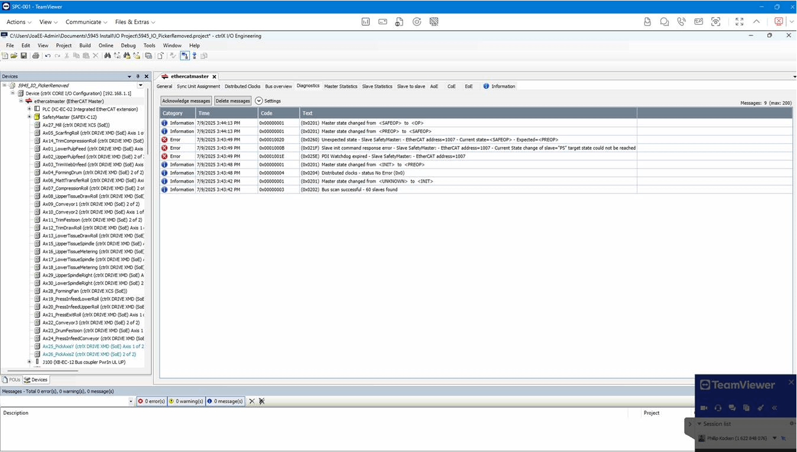Click the Print toolbar icon
This screenshot has height=452, width=797.
click(x=35, y=56)
